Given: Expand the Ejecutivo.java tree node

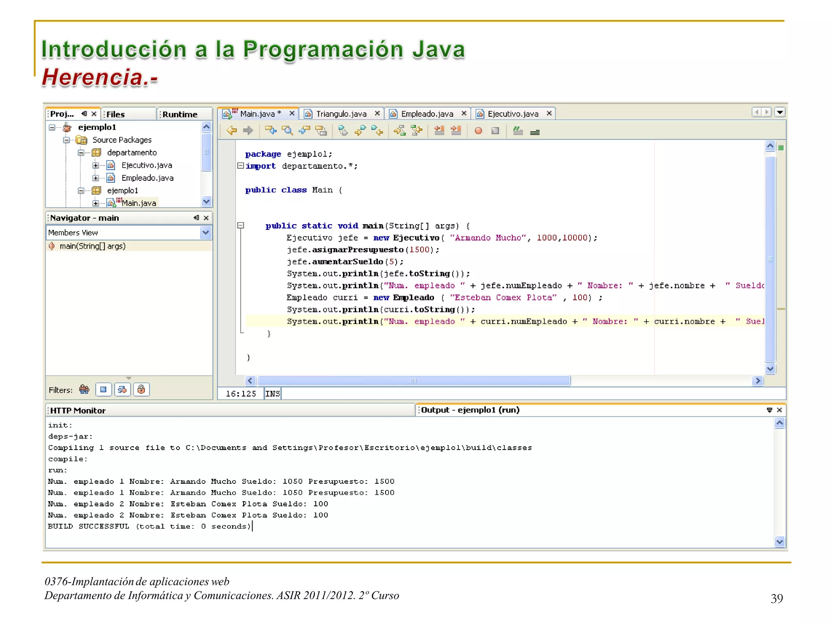Looking at the screenshot, I should [x=96, y=165].
